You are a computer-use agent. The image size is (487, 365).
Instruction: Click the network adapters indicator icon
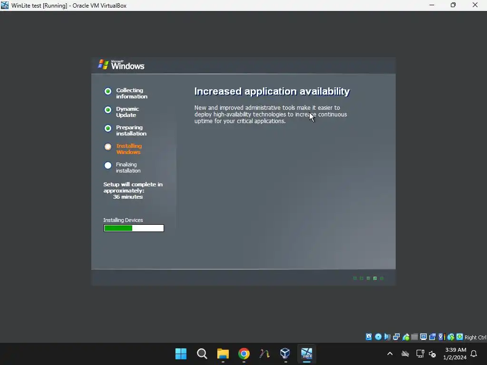pyautogui.click(x=396, y=337)
